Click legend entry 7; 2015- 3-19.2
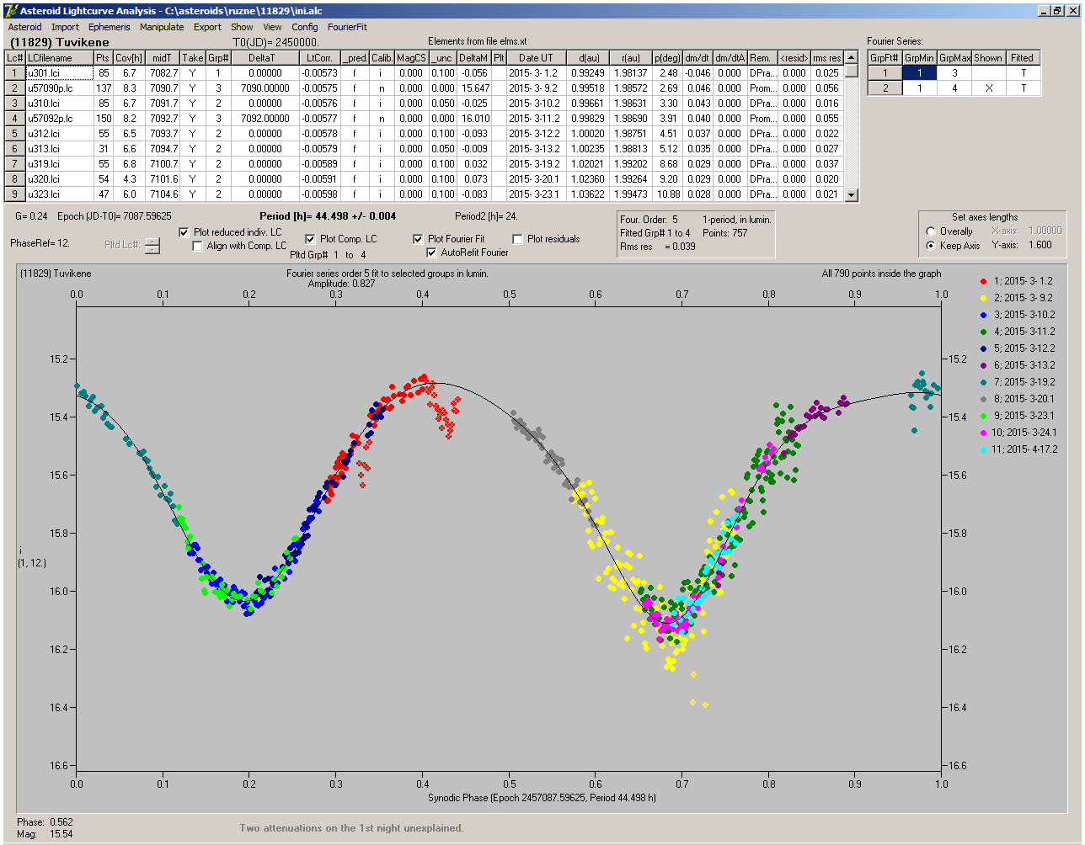 (x=1018, y=382)
